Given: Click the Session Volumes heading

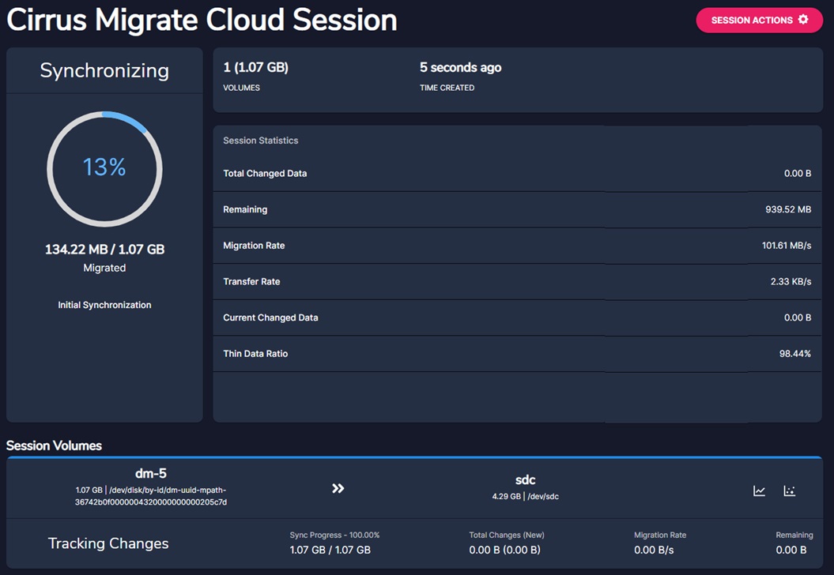Looking at the screenshot, I should (x=54, y=445).
